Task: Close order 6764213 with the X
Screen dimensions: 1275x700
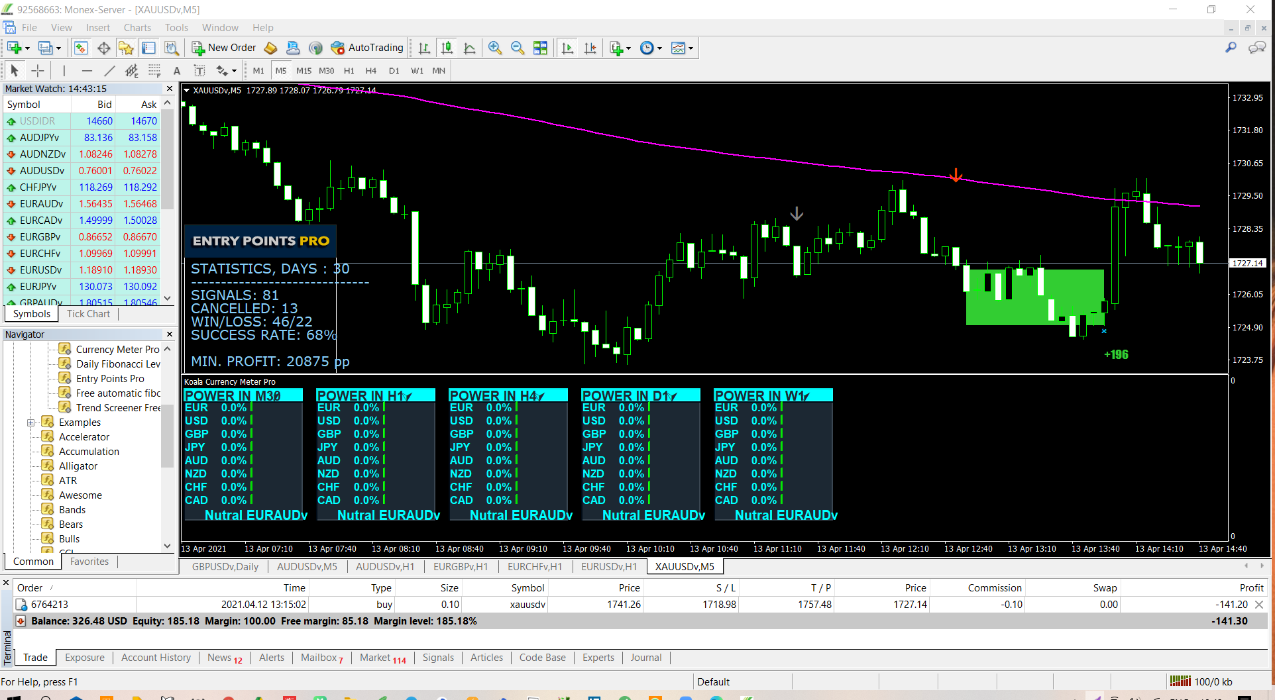Action: pyautogui.click(x=1259, y=605)
